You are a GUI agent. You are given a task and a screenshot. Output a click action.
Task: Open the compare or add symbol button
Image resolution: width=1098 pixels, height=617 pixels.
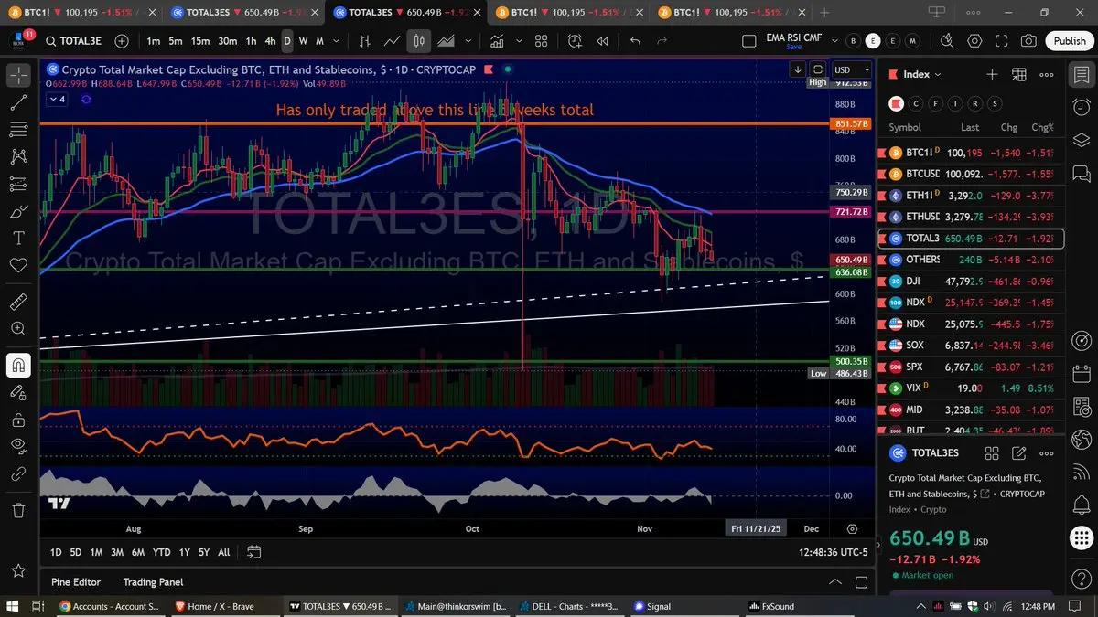[x=122, y=41]
